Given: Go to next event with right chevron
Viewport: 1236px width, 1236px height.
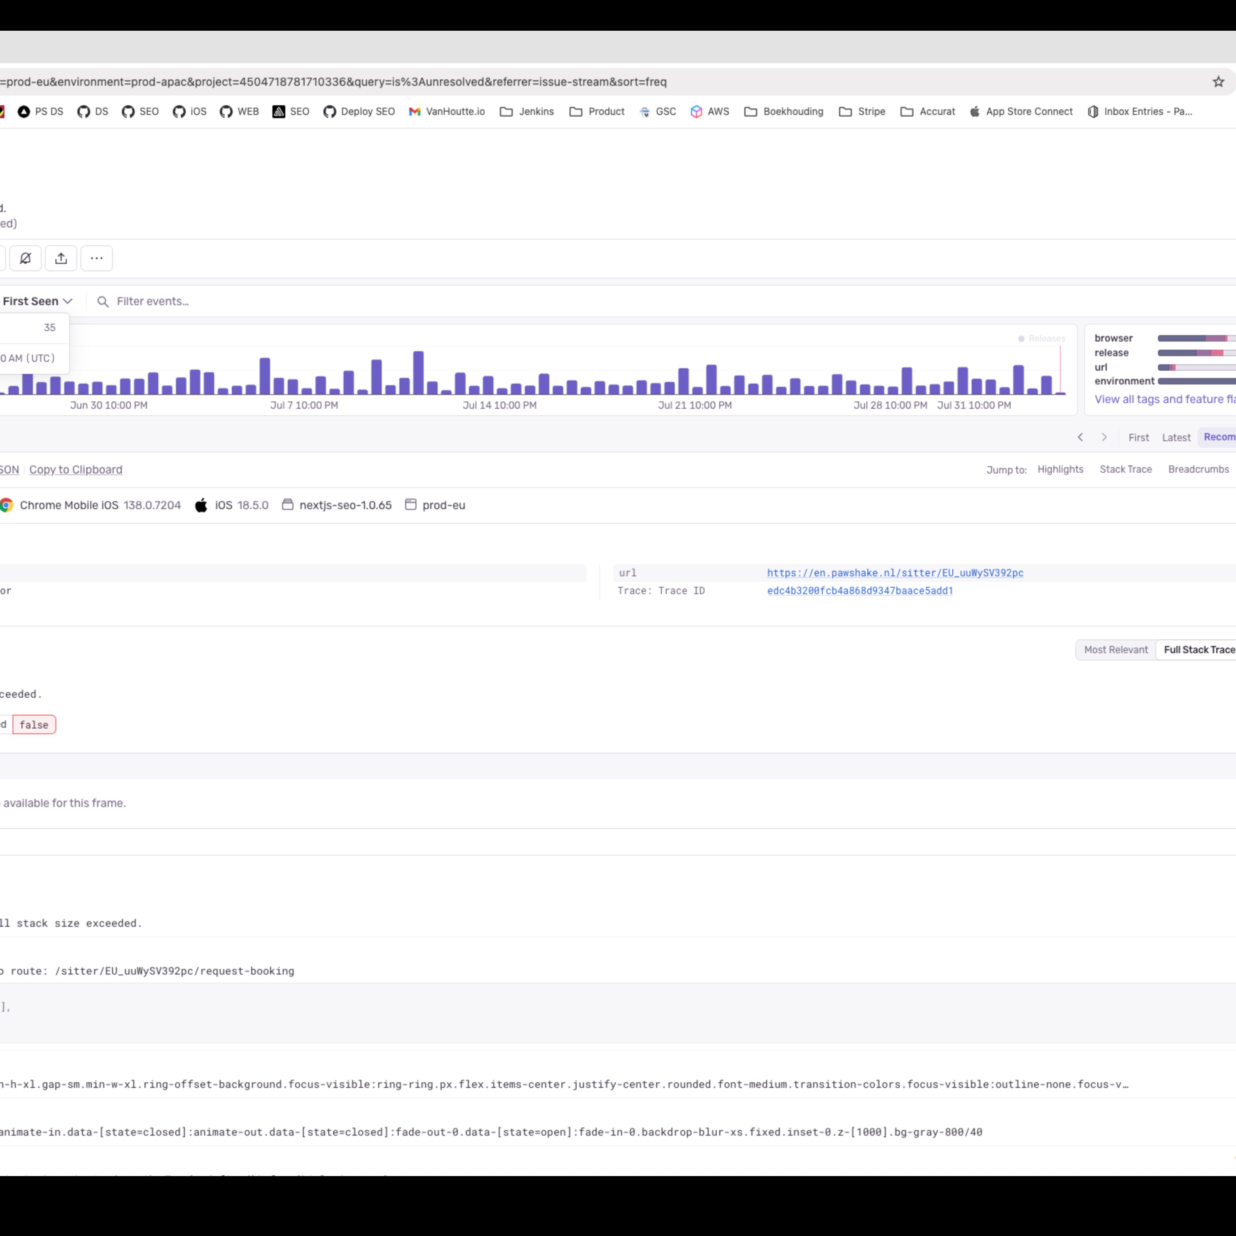Looking at the screenshot, I should (1104, 437).
